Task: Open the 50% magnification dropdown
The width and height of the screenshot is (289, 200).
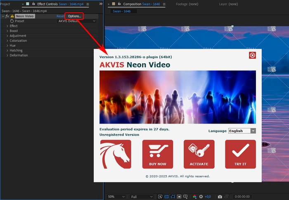Action: (x=116, y=197)
